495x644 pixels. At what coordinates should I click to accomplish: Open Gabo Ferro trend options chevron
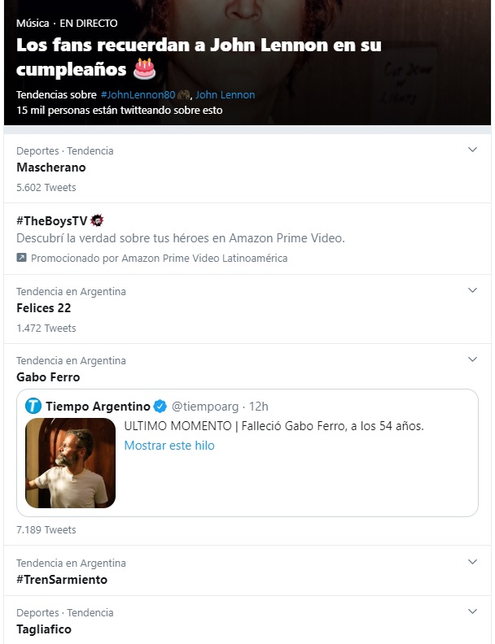[472, 359]
